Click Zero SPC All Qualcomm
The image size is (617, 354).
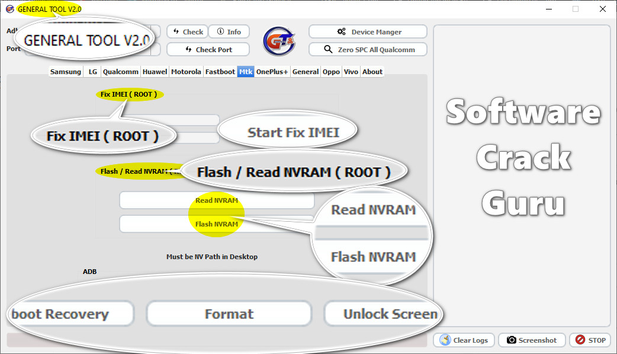tap(368, 50)
